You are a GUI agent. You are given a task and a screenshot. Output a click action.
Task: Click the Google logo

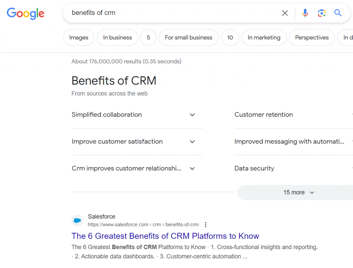[x=26, y=13]
